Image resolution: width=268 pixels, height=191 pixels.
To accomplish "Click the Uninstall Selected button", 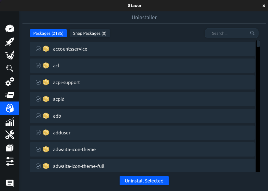I will tap(144, 181).
